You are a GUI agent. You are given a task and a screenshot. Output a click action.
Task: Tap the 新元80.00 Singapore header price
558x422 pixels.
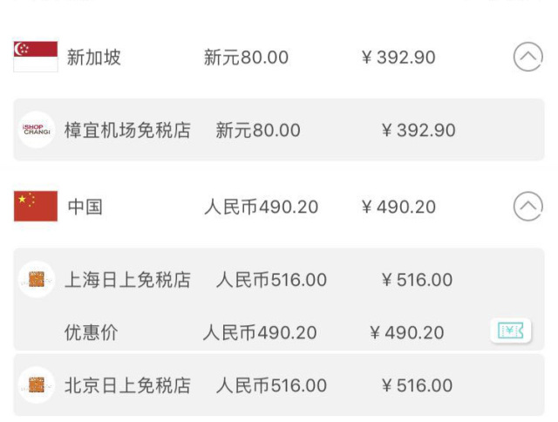tap(246, 58)
